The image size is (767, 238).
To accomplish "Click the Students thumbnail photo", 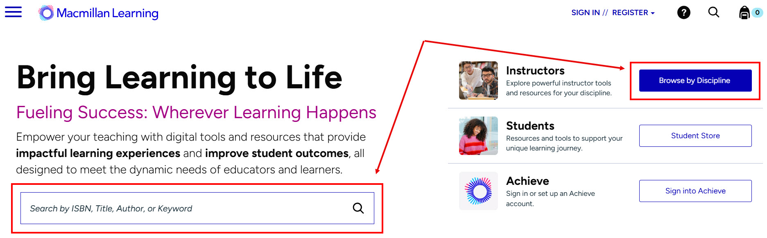I will tap(478, 136).
